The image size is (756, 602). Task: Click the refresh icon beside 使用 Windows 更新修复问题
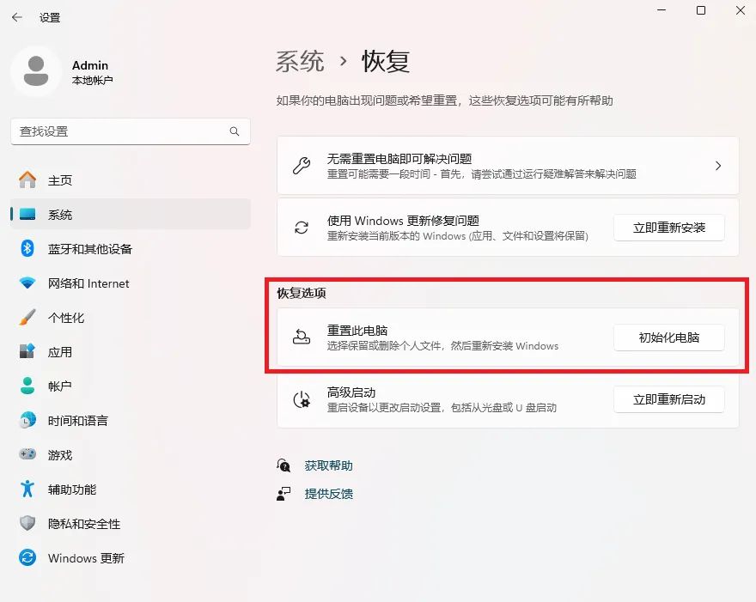tap(302, 228)
